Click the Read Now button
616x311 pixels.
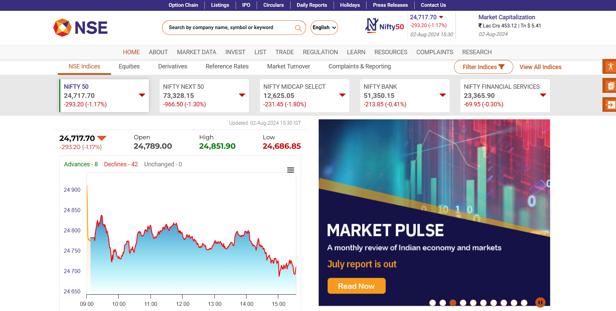click(356, 286)
